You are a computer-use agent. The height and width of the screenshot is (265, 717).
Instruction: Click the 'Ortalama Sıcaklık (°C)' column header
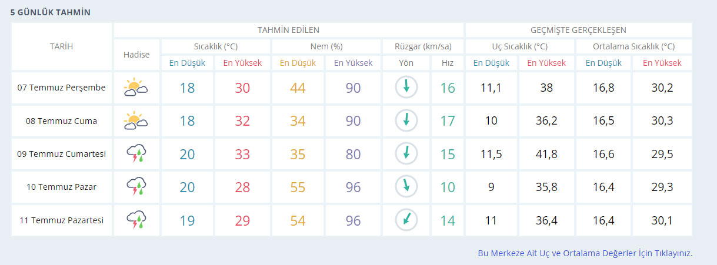(633, 46)
